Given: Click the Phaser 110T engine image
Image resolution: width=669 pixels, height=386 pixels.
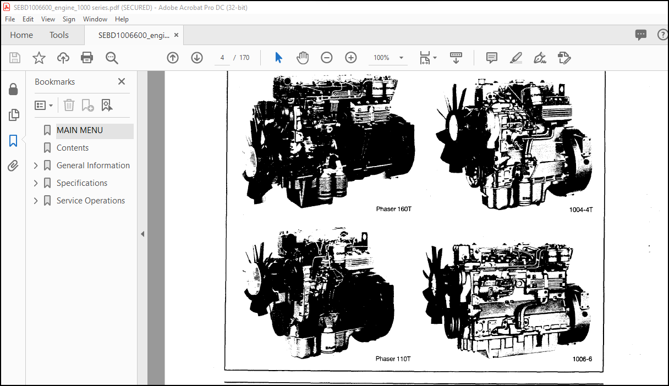Looking at the screenshot, I should [319, 294].
